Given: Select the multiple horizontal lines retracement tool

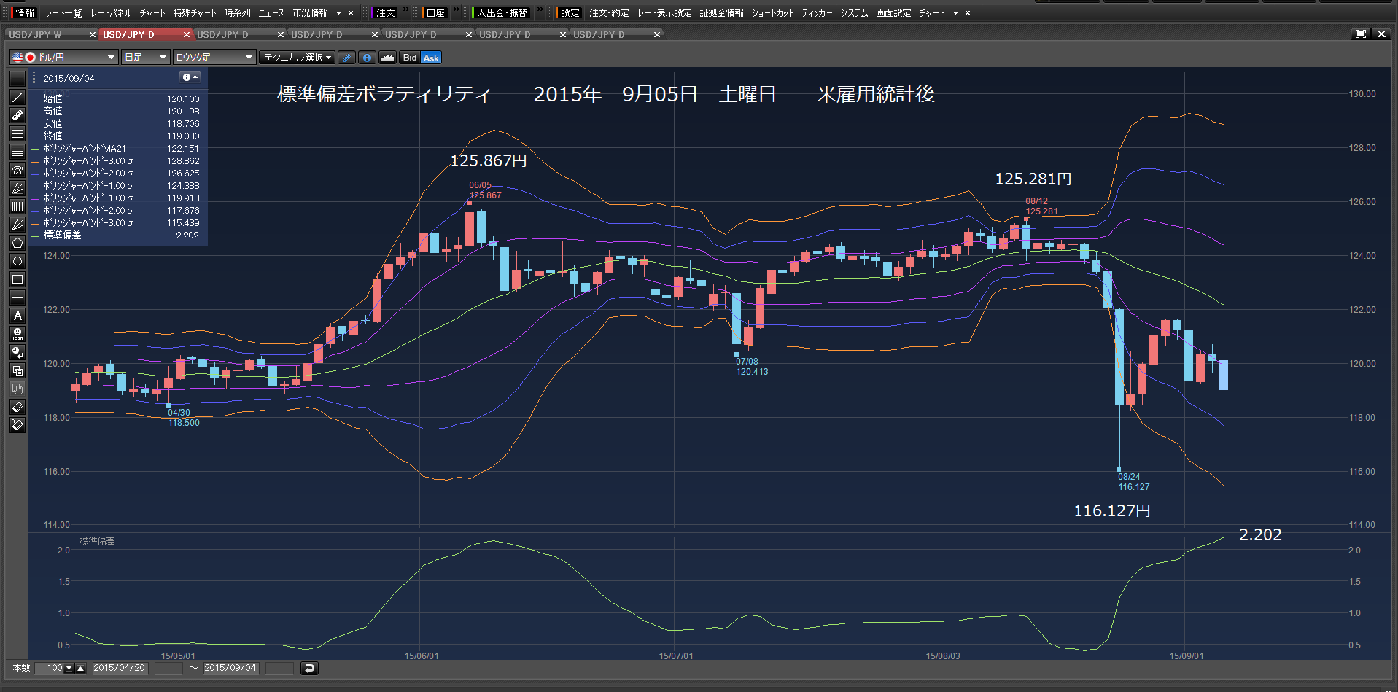Looking at the screenshot, I should (x=18, y=152).
